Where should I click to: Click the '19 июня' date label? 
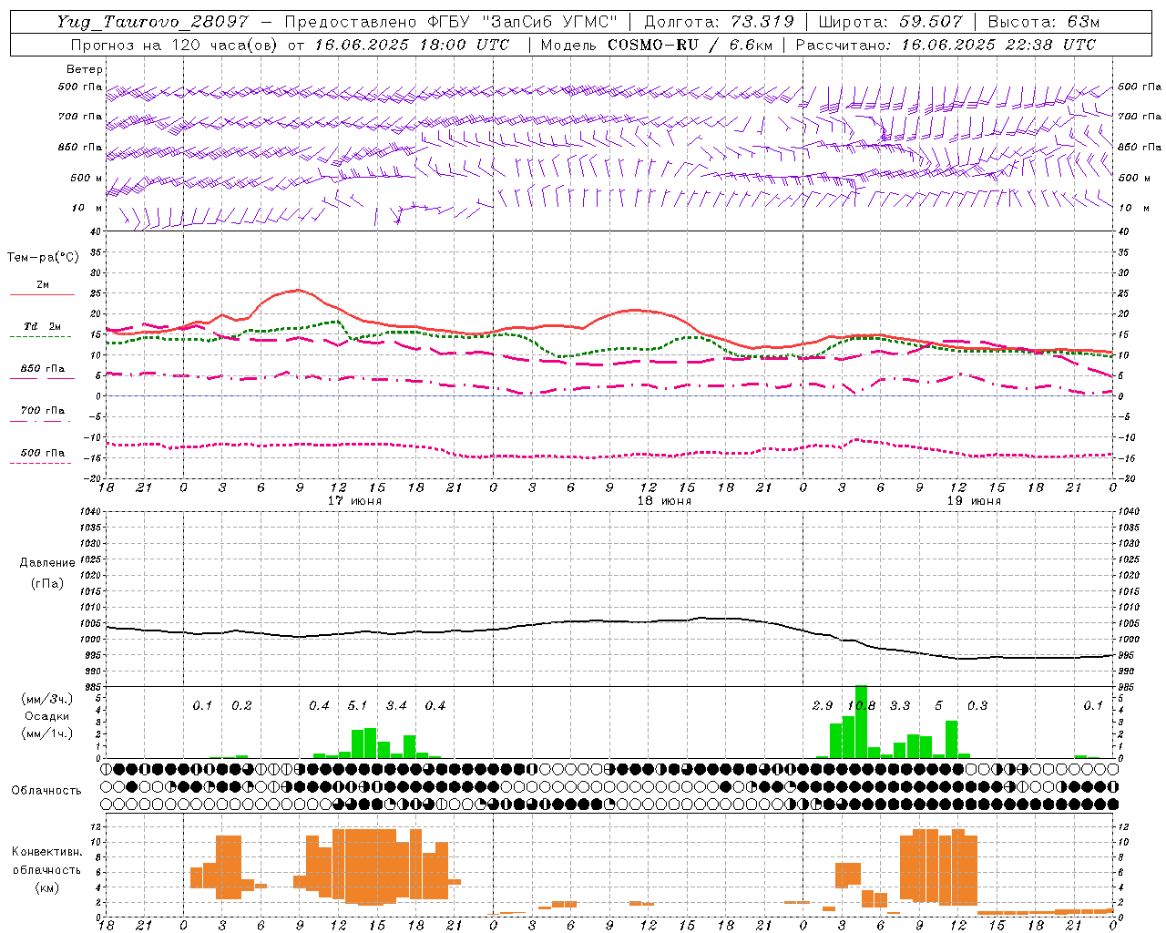(x=974, y=501)
